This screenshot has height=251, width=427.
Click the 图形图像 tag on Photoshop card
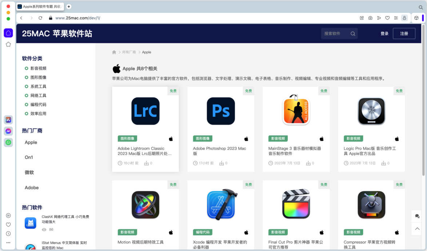pyautogui.click(x=203, y=139)
